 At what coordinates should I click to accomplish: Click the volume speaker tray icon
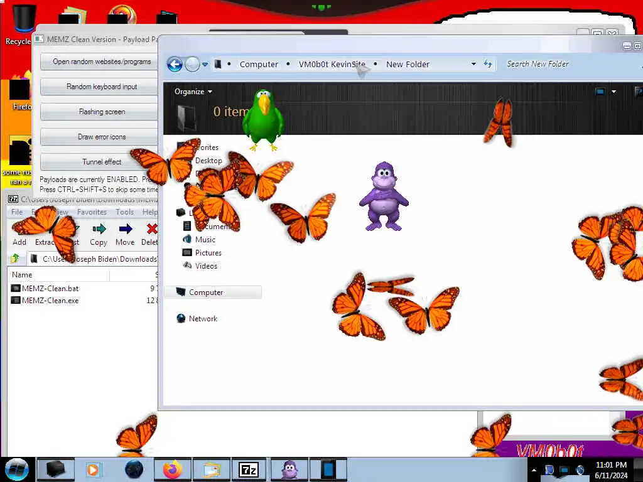(x=580, y=470)
